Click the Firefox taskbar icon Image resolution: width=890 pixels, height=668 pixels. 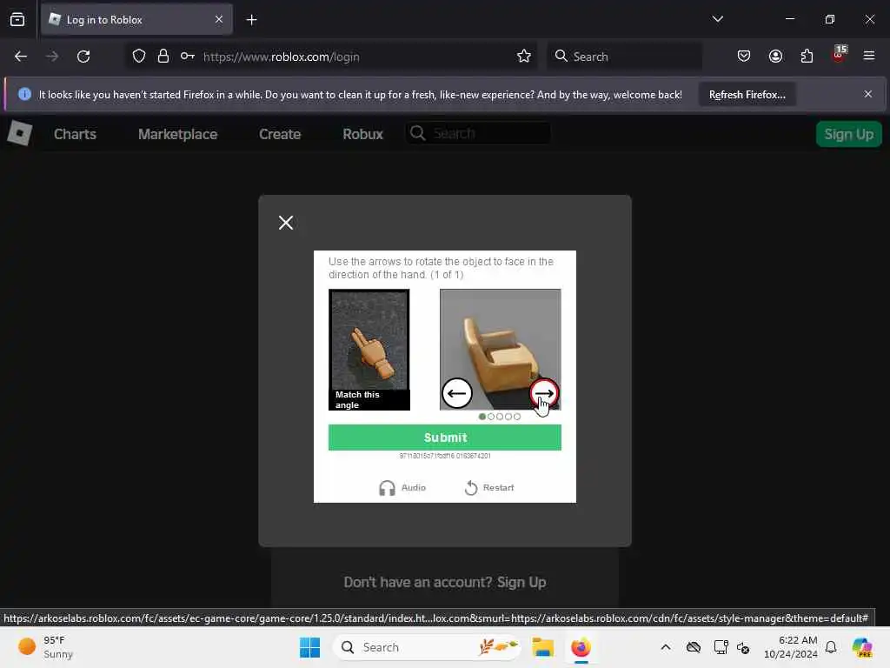(x=581, y=647)
